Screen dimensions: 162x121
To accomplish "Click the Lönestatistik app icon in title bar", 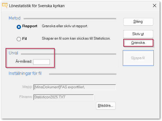I will [x=5, y=5].
